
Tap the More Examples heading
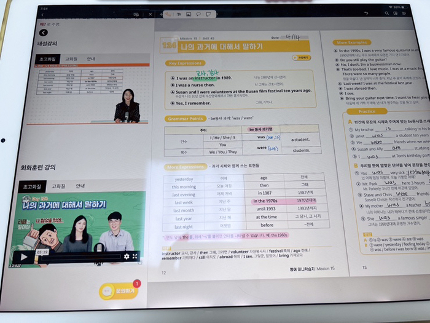point(352,42)
